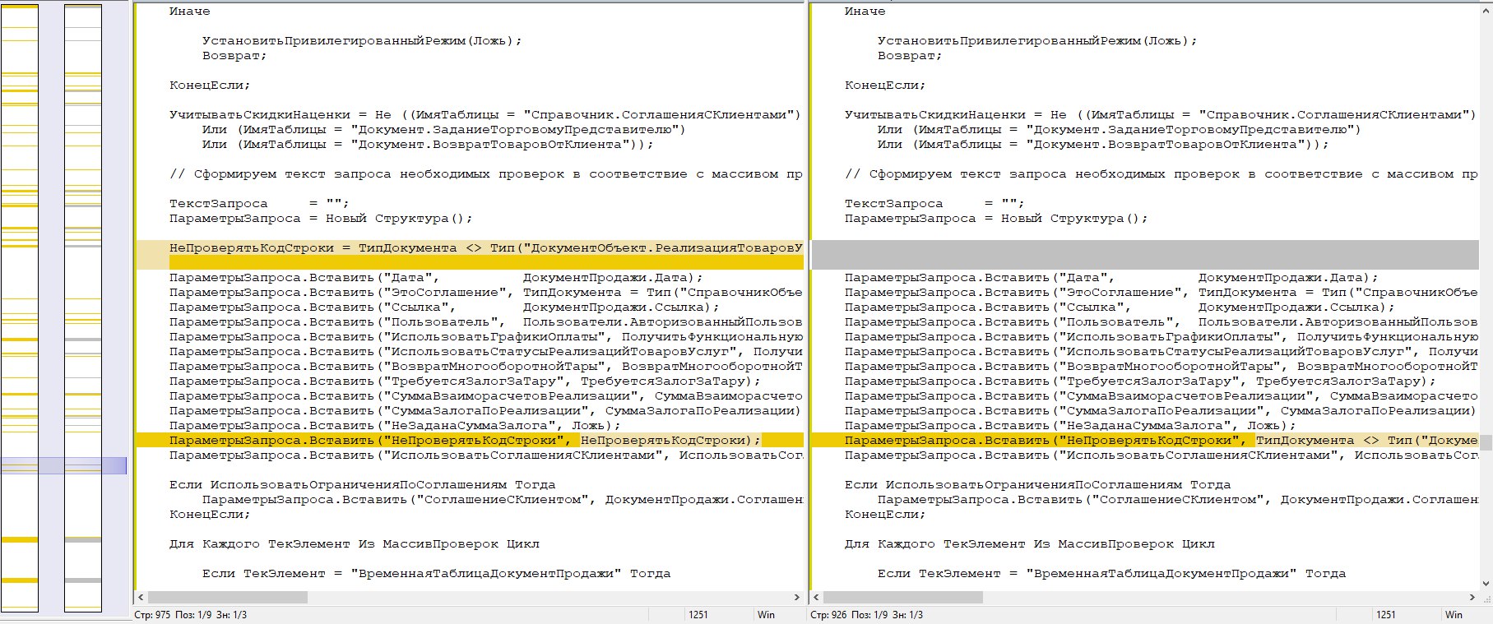
Task: Click right pane 'ПараметрыЗапроса = Новый Структура();' line
Action: click(x=996, y=219)
